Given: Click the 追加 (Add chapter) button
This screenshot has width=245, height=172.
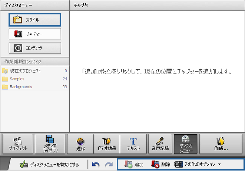Looking at the screenshot, I should pyautogui.click(x=134, y=164).
